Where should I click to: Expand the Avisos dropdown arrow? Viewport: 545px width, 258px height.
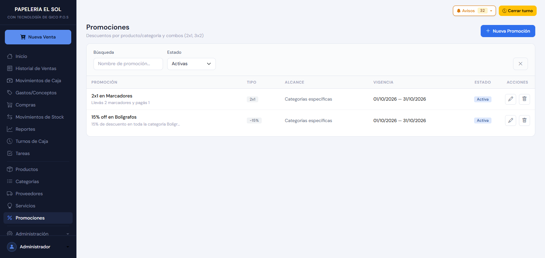[x=491, y=11]
